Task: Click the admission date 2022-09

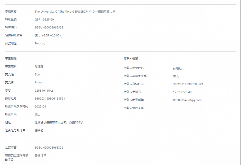Action: click(x=40, y=106)
